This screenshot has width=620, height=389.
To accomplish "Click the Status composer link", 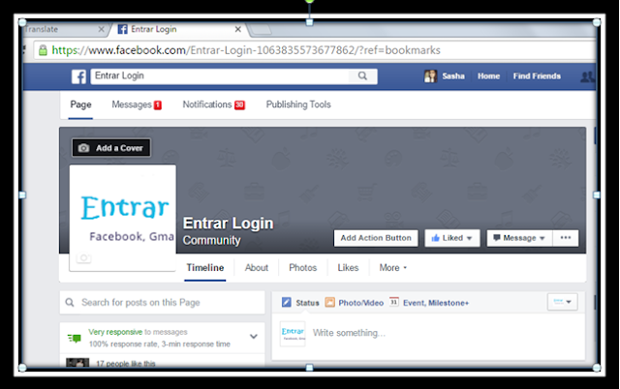I will click(307, 303).
